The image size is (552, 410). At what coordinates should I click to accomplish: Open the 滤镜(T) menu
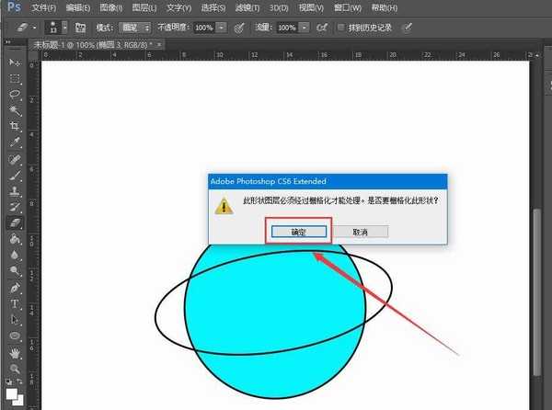click(246, 7)
